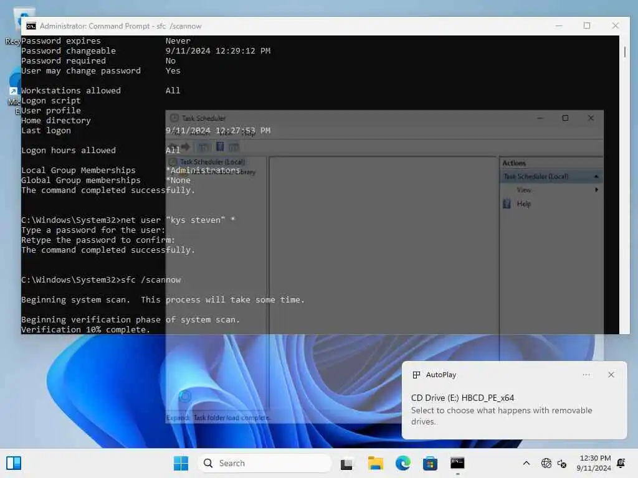Click 'Type a password for the user:' line
638x478 pixels.
click(93, 230)
